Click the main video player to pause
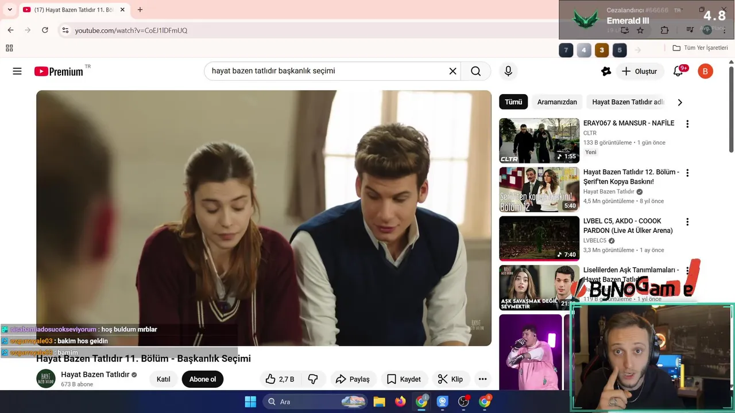 264,218
